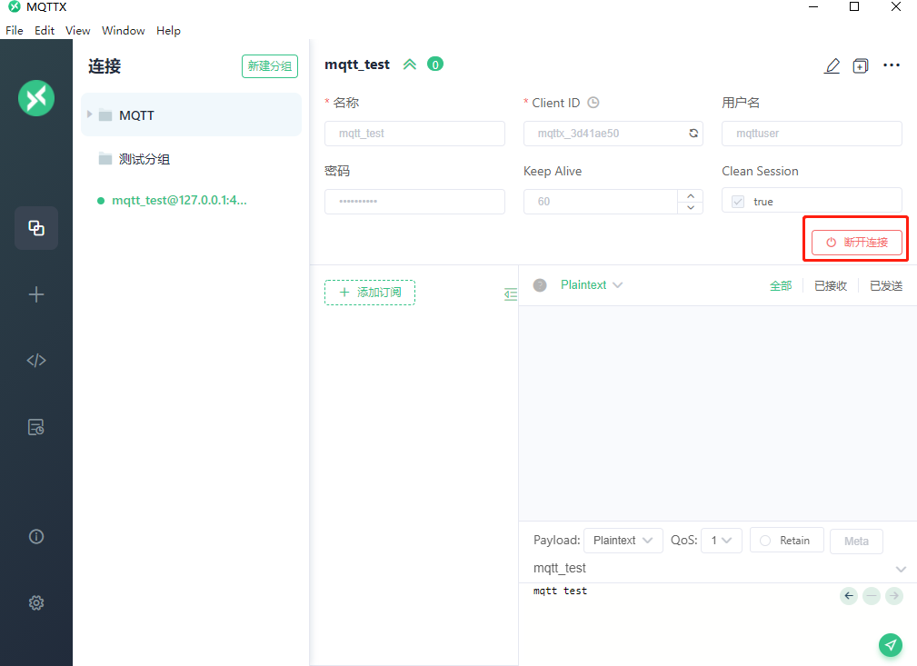Click the mqtt_test connection title
Screen dimensions: 917x666
pos(357,65)
